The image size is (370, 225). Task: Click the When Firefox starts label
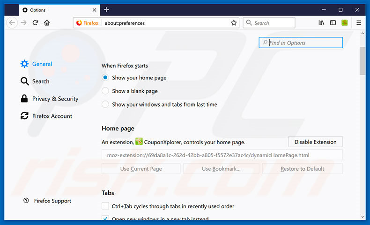pyautogui.click(x=125, y=66)
